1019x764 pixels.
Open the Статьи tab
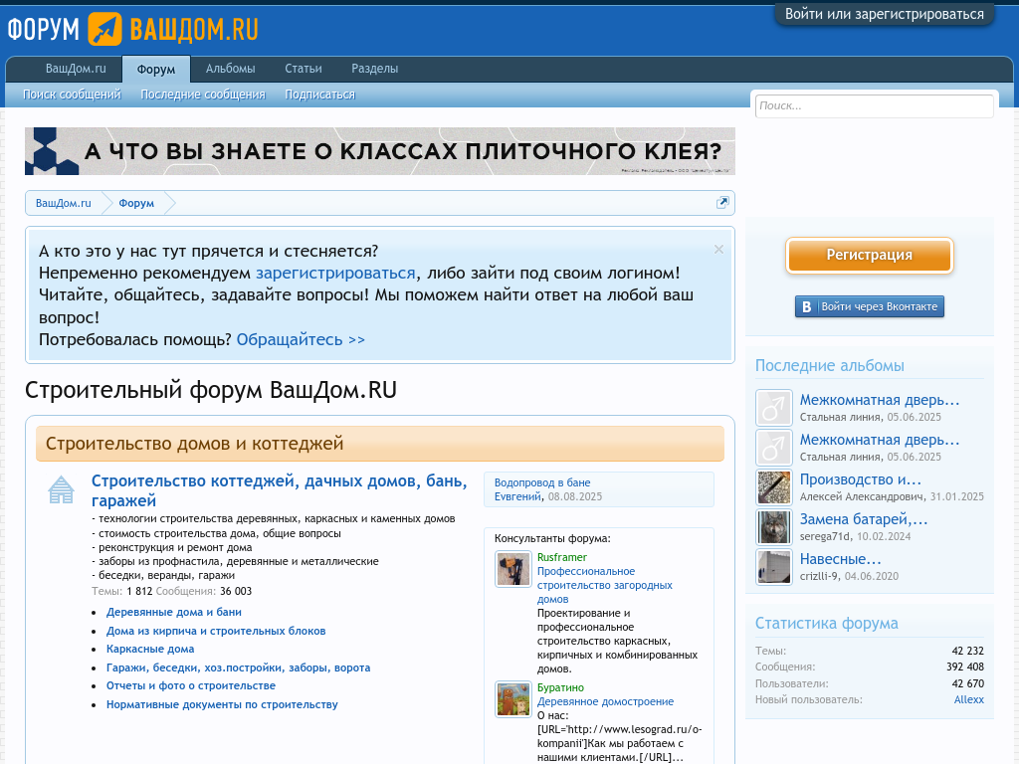point(303,69)
